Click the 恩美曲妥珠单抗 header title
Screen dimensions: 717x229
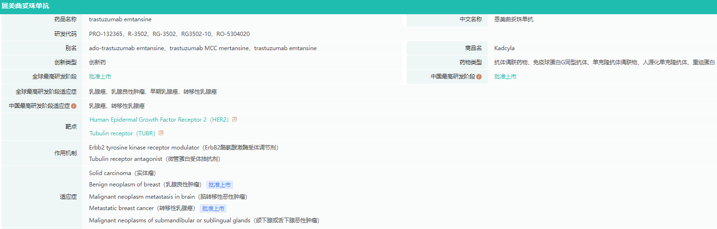tap(25, 6)
